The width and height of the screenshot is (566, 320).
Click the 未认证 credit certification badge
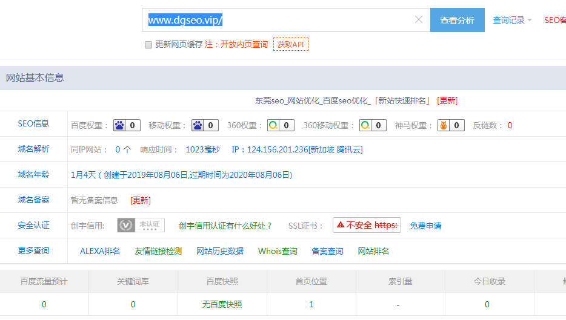point(141,225)
